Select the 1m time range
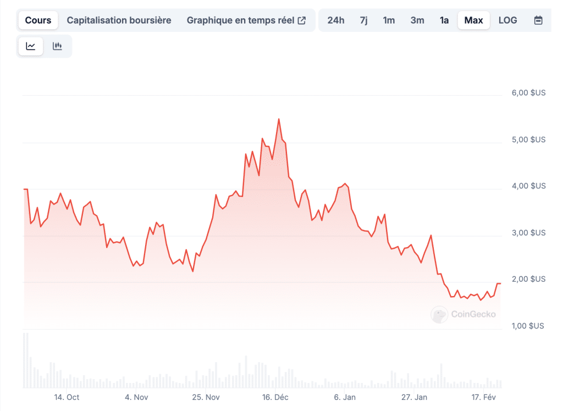Screen dimensions: 563x411 point(389,20)
